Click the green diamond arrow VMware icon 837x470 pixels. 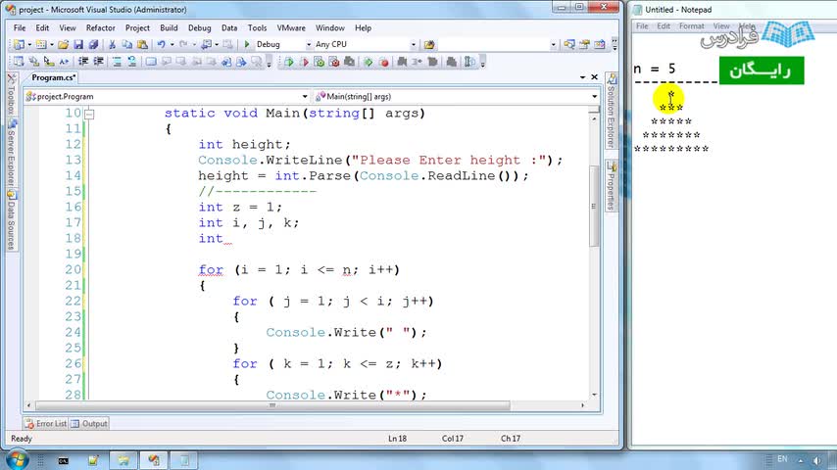[368, 63]
